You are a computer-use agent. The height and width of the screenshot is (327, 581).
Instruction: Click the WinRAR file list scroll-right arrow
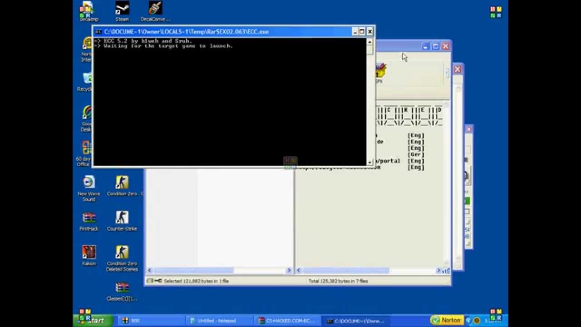(x=289, y=270)
